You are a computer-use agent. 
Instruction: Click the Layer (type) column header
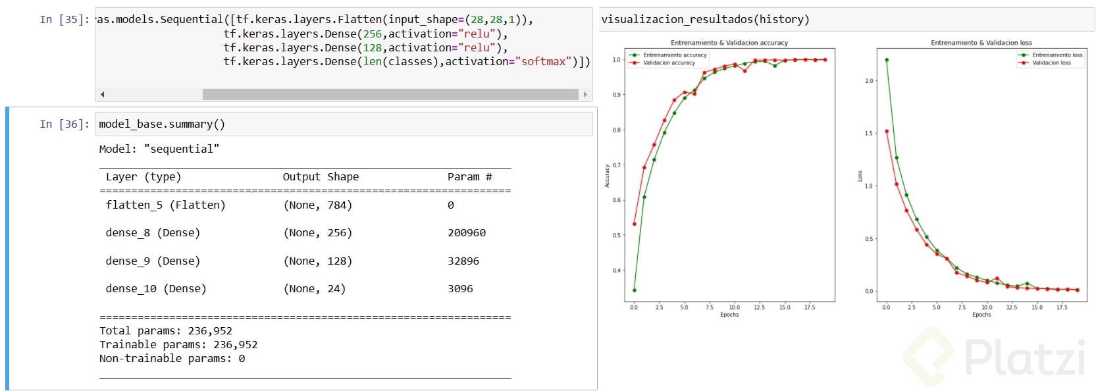144,176
